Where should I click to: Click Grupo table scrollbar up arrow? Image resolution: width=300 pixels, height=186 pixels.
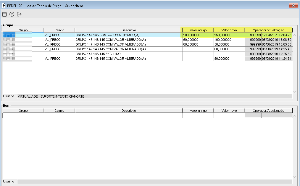(295, 35)
